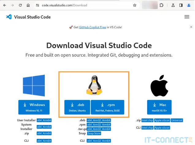Open the browser profile avatar
Image resolution: width=195 pixels, height=145 pixels.
188,5
